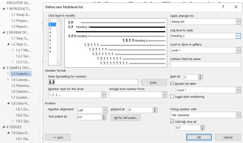
Task: Expand 1.2.1 Ma... heading in navigation pane
Action: (13, 50)
